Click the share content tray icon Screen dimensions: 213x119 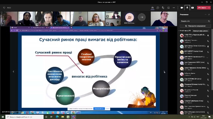192,8
